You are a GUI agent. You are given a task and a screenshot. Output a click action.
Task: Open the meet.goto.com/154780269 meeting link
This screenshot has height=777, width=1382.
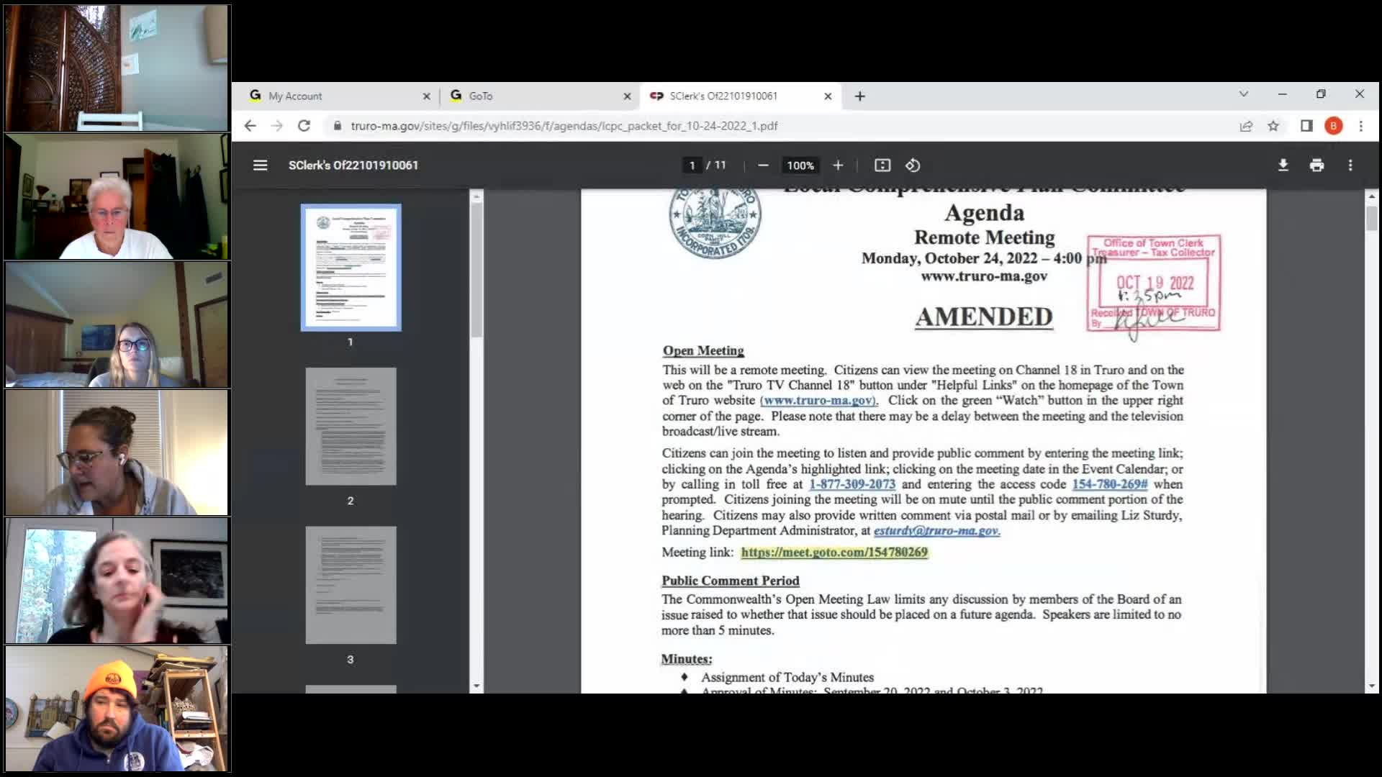coord(834,553)
